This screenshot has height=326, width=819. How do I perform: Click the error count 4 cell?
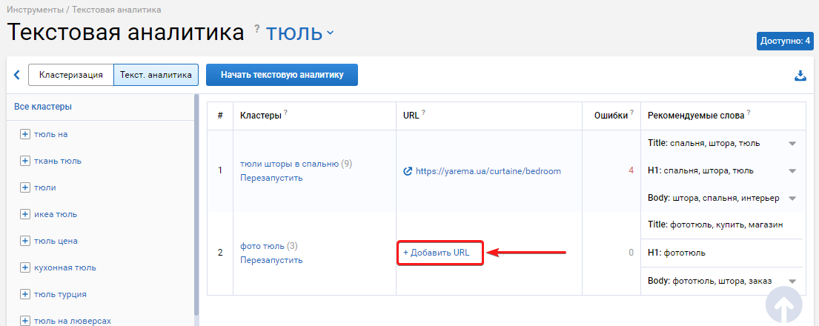tap(631, 171)
